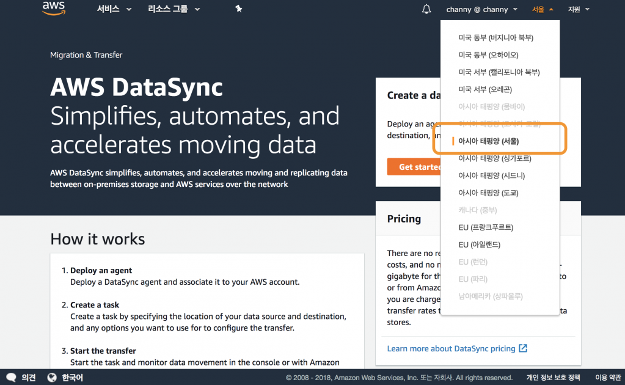The height and width of the screenshot is (385, 625).
Task: Click the pin shortcut icon in navbar
Action: click(238, 9)
